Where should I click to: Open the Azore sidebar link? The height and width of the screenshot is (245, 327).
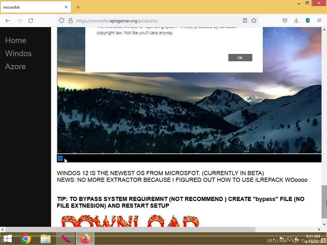pos(15,66)
